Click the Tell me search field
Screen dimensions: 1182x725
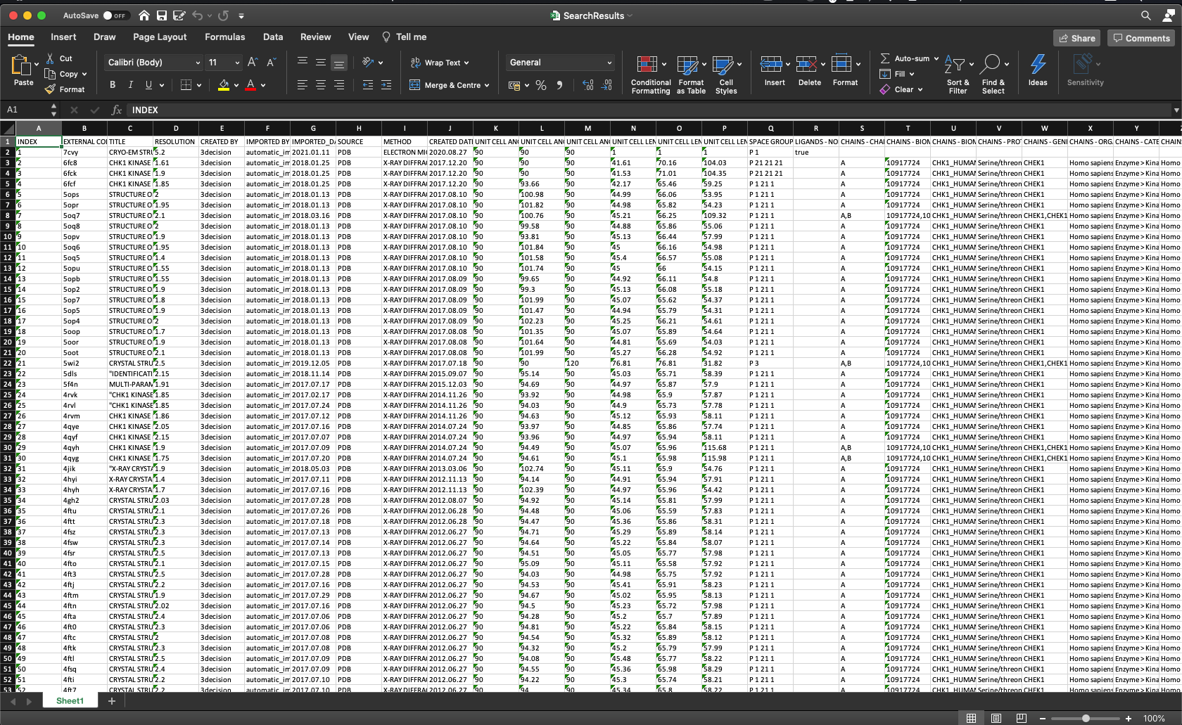pos(405,37)
